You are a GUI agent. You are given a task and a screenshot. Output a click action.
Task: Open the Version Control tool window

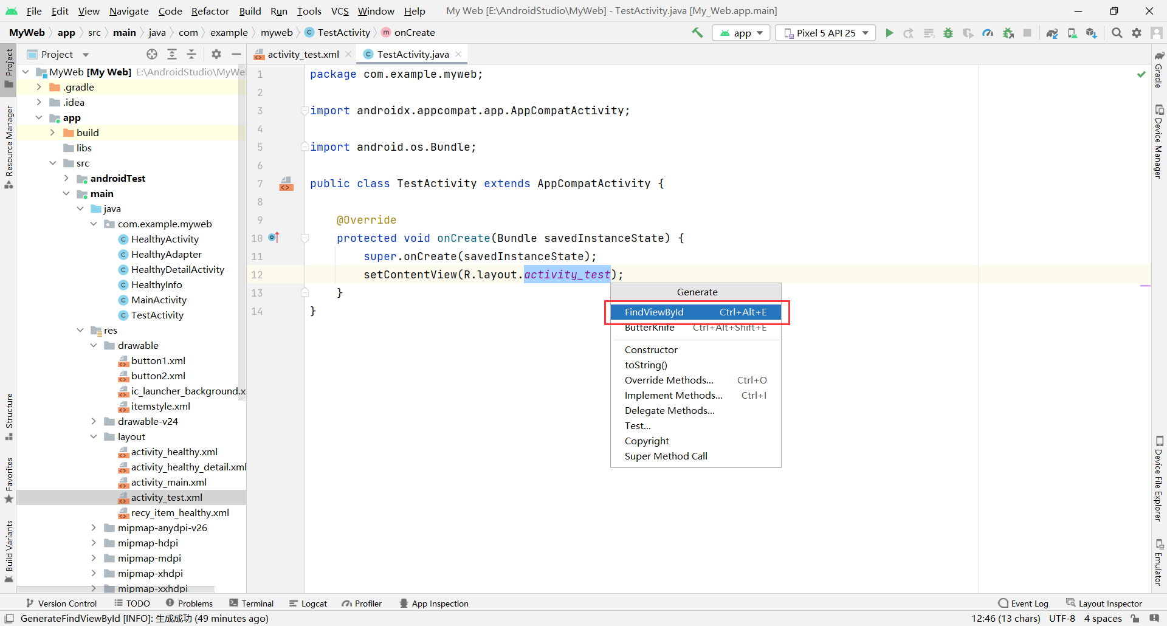tap(61, 604)
